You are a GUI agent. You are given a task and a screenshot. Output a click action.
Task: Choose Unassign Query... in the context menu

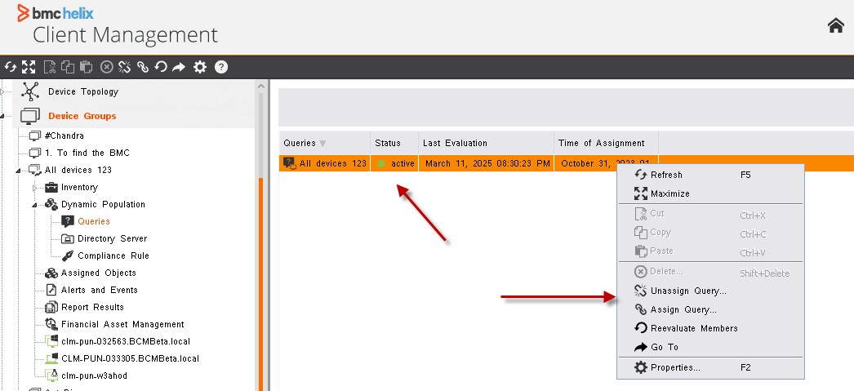point(710,291)
